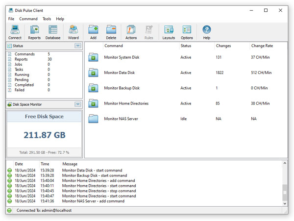Click the Help question mark icon
Image resolution: width=294 pixels, height=221 pixels.
click(x=207, y=30)
